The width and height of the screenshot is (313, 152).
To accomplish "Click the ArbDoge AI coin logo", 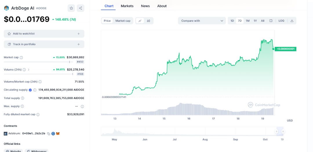I will (x=6, y=8).
